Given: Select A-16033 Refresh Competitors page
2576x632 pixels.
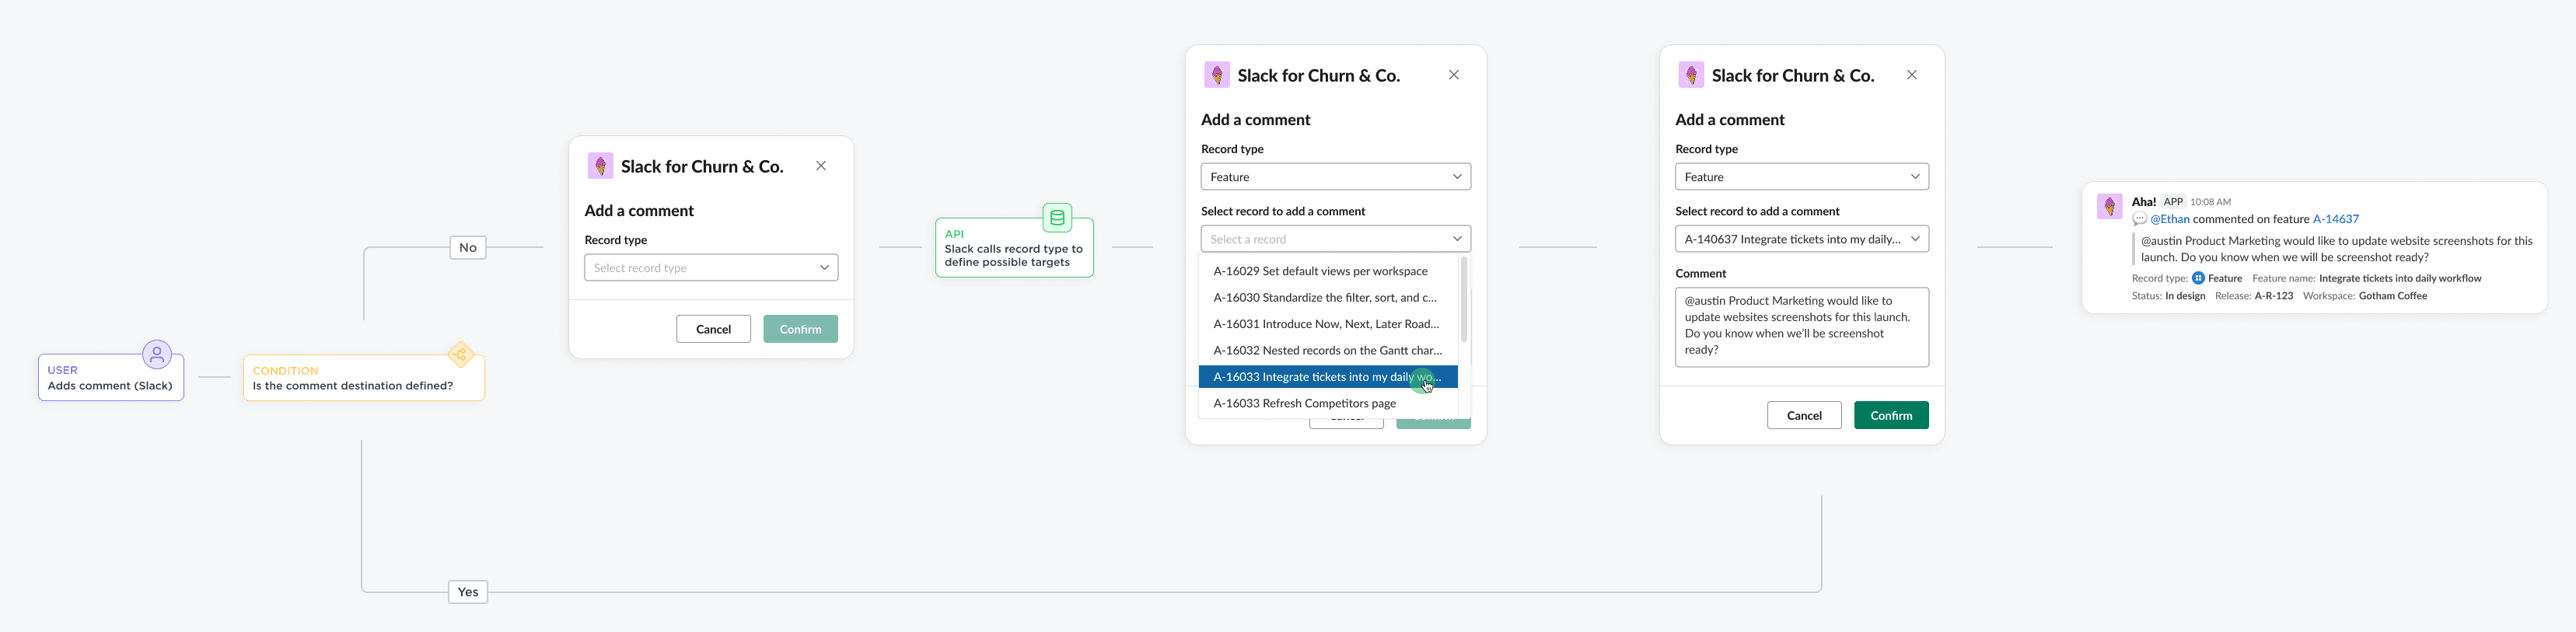Looking at the screenshot, I should pyautogui.click(x=1328, y=403).
